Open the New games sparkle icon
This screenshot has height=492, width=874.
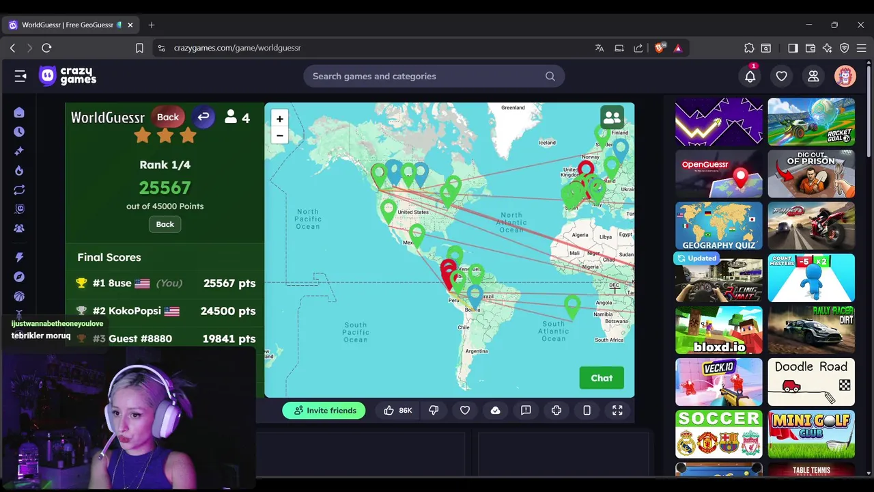click(x=19, y=151)
